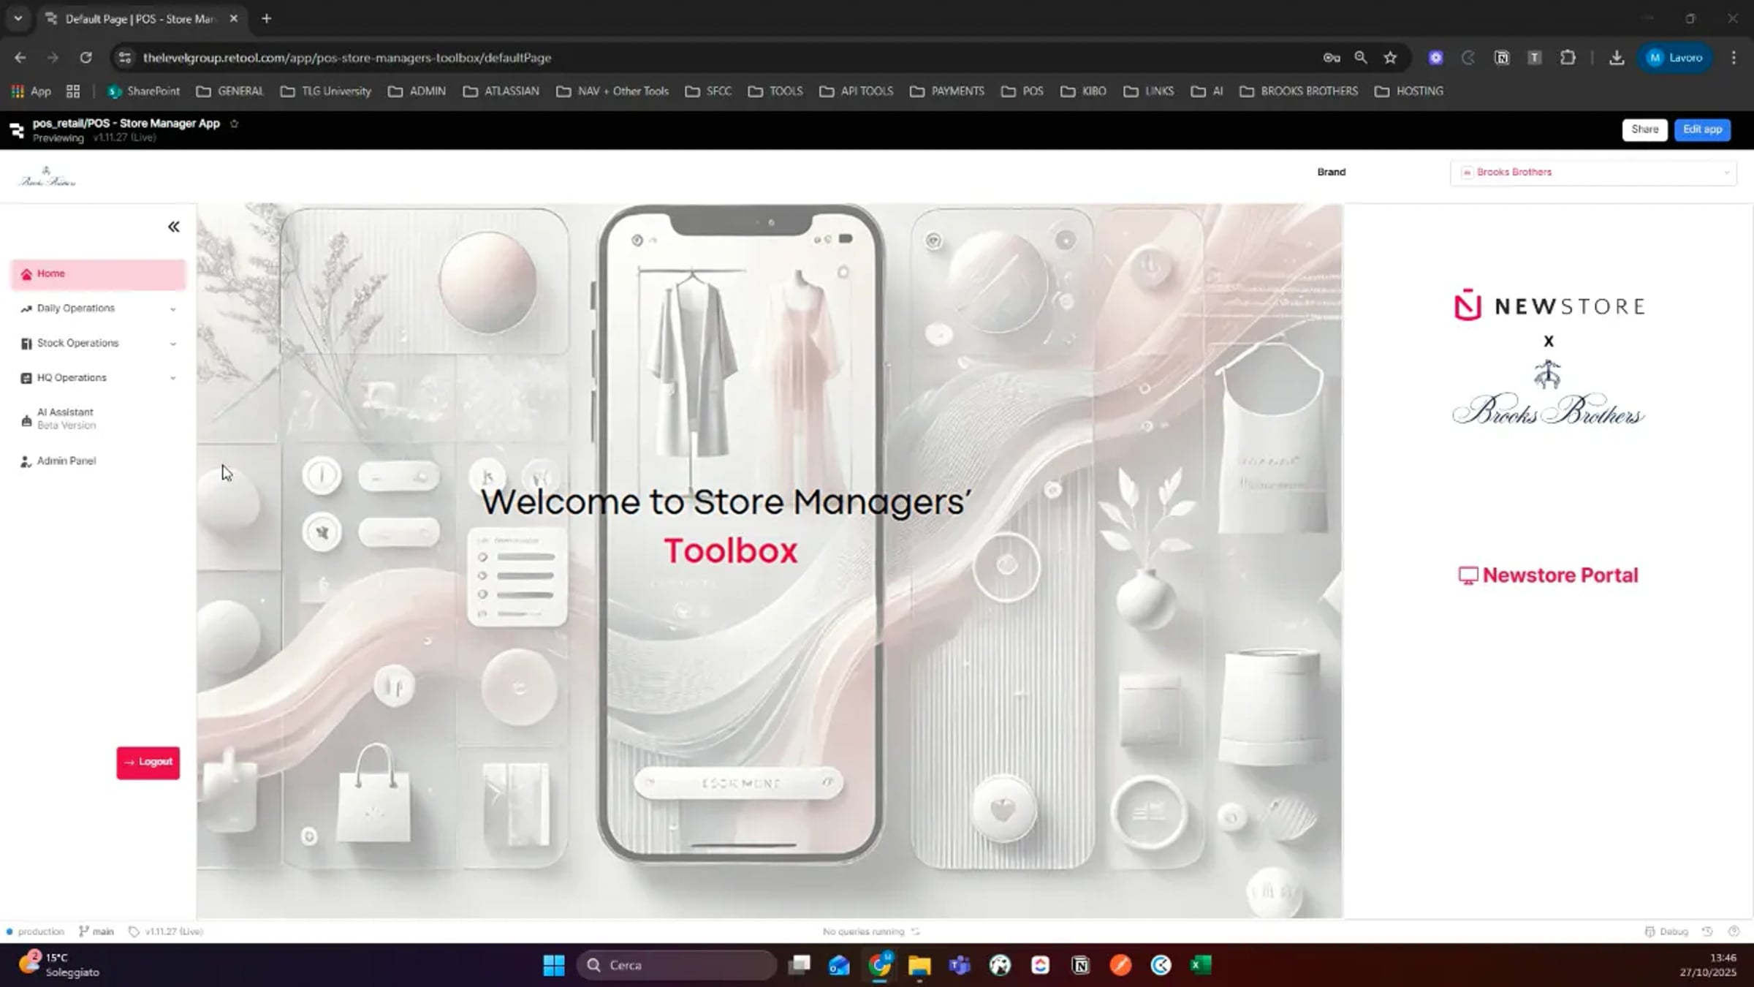The image size is (1754, 987).
Task: Go back in browser
Action: [x=20, y=58]
